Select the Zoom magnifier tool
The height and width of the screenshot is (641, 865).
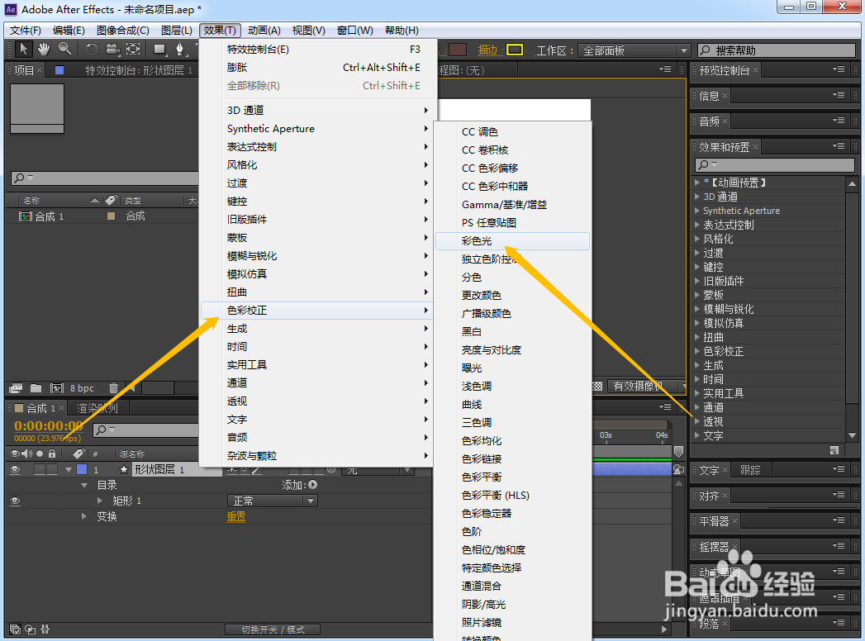pyautogui.click(x=65, y=49)
